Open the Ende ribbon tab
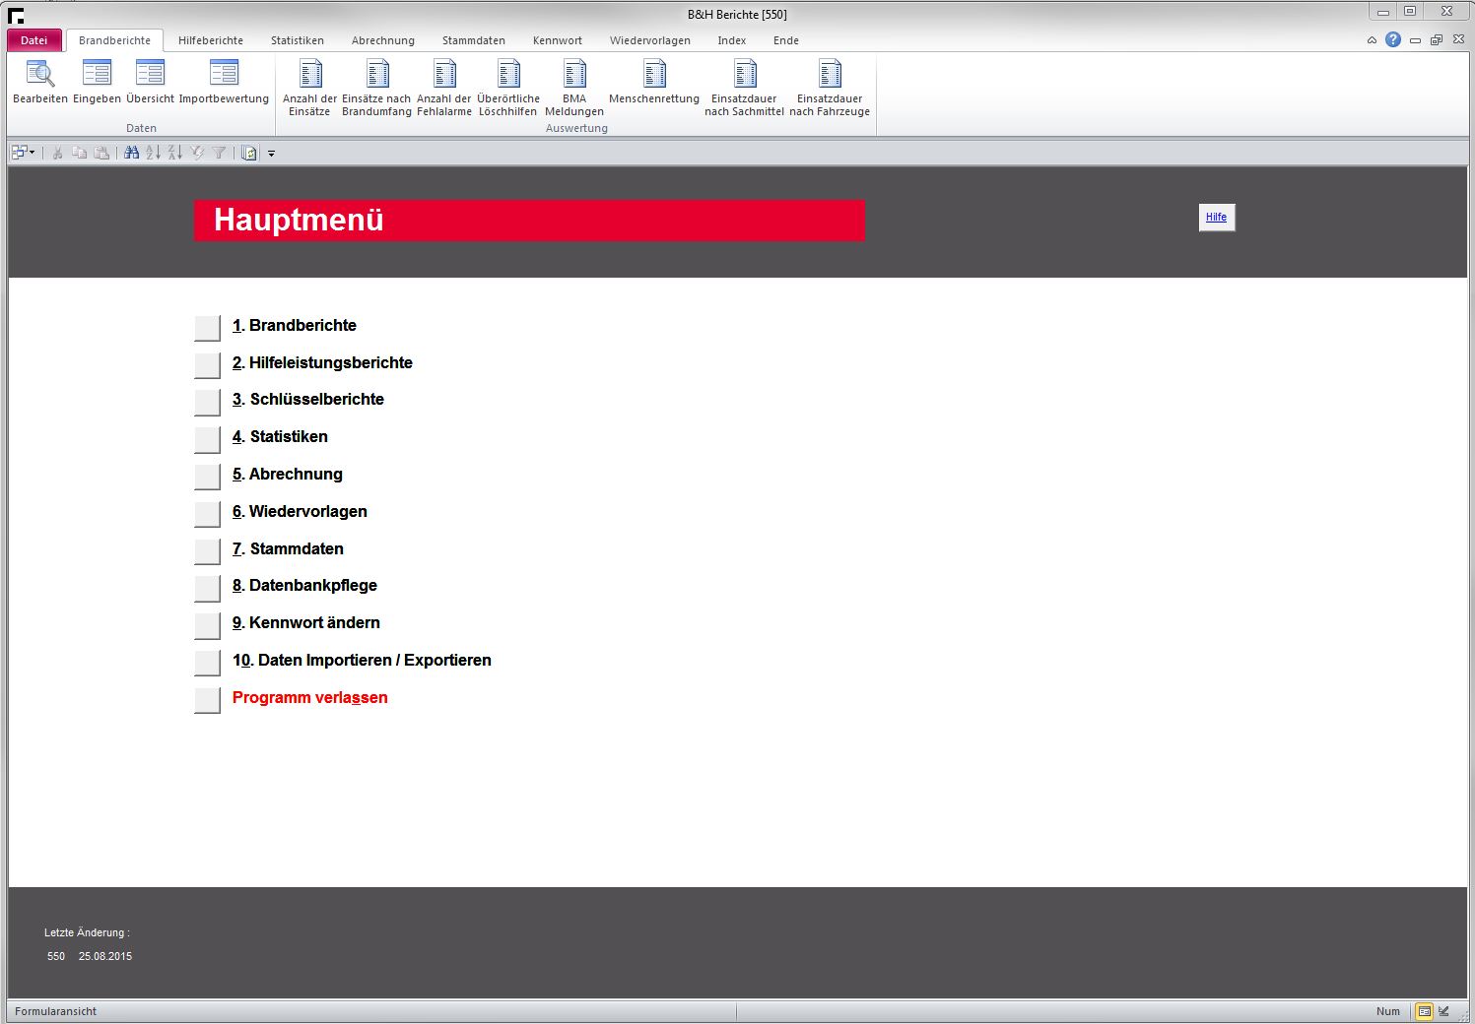 pyautogui.click(x=786, y=40)
